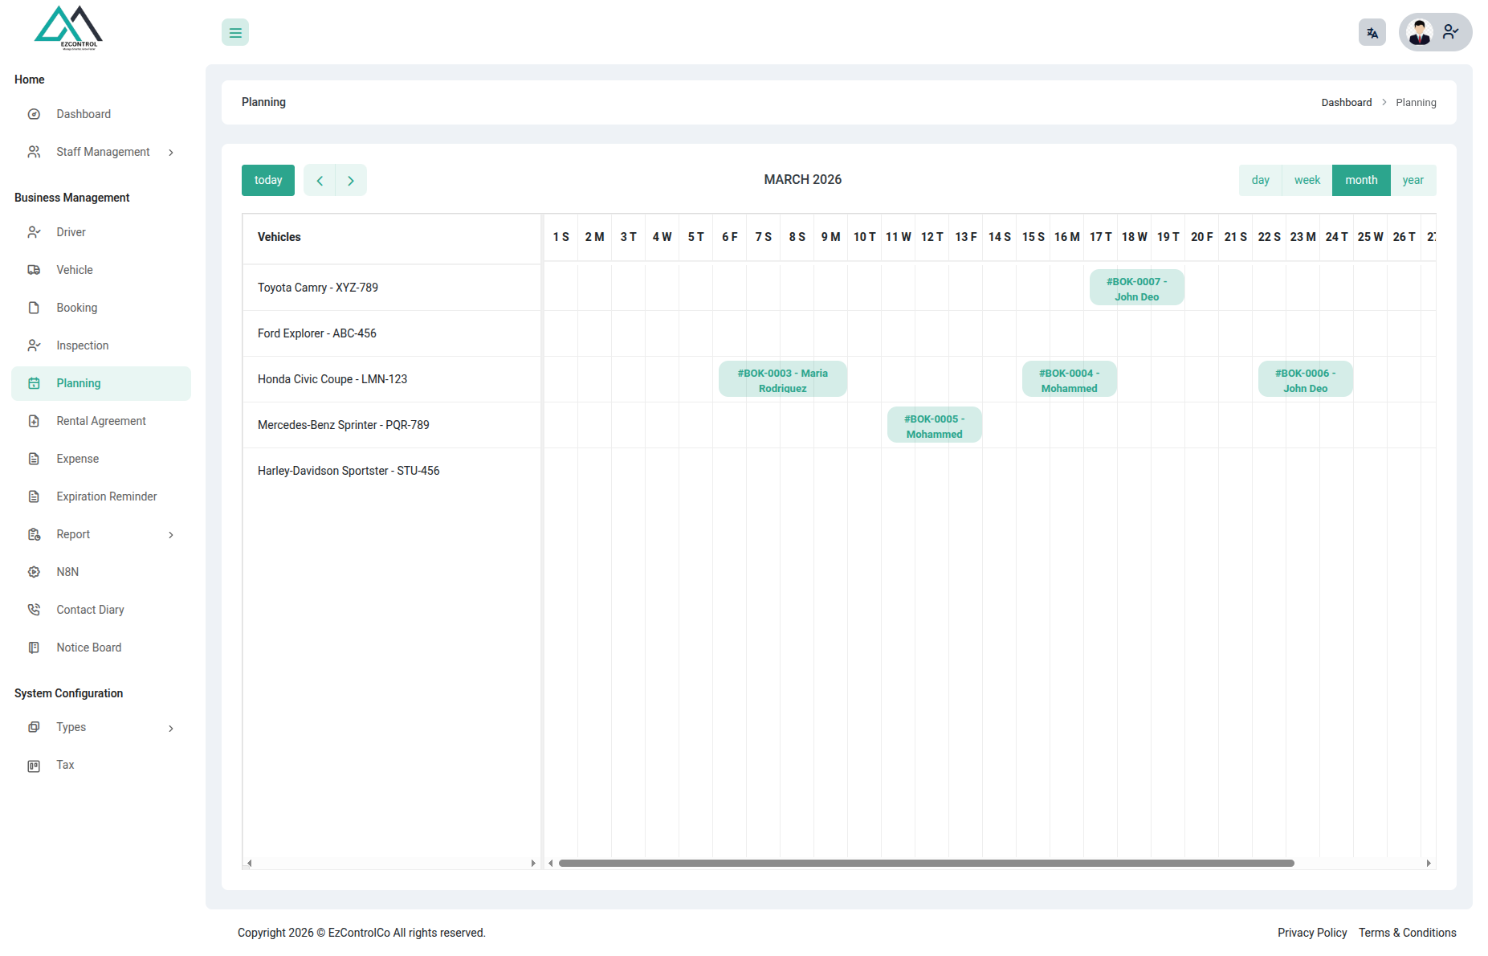Click the Dashboard gauge icon in sidebar
The width and height of the screenshot is (1488, 956).
(34, 114)
